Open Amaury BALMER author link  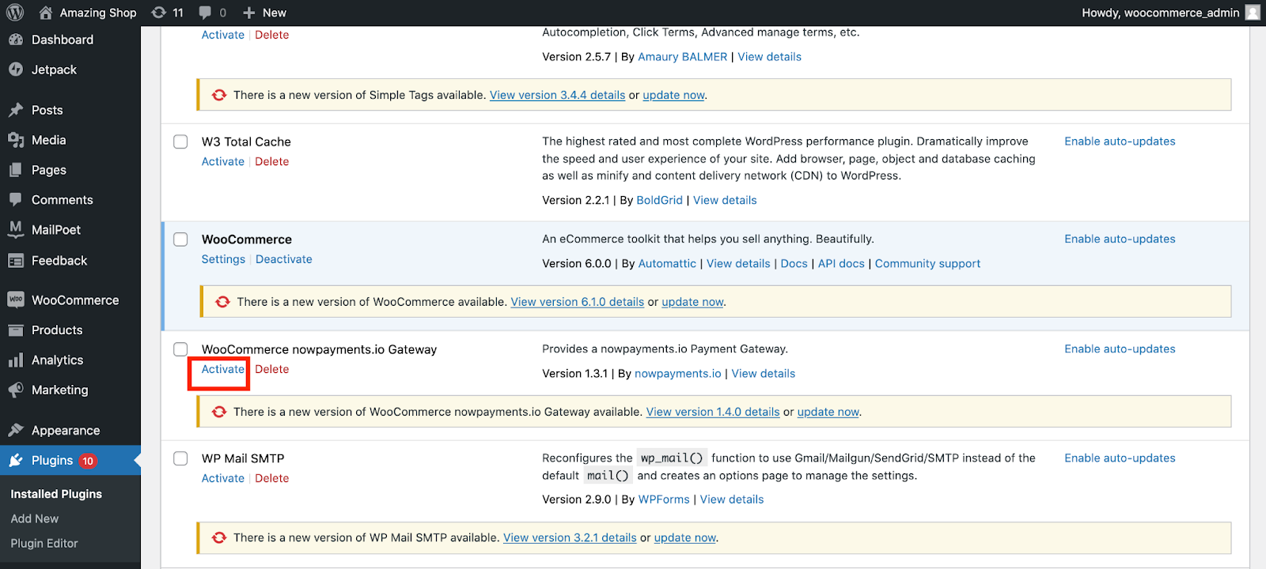pos(683,57)
